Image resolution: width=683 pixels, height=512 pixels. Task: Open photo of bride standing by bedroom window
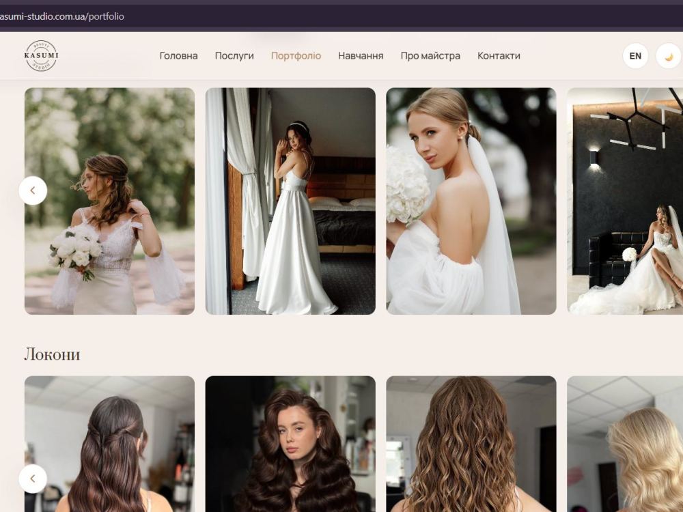tap(290, 201)
